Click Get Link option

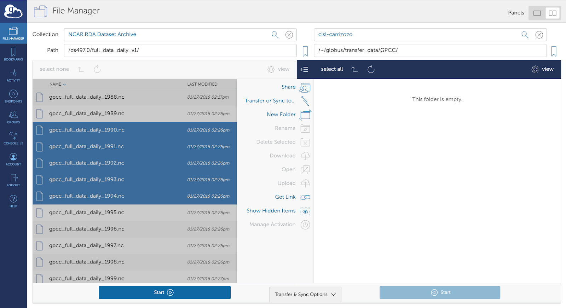click(x=293, y=197)
